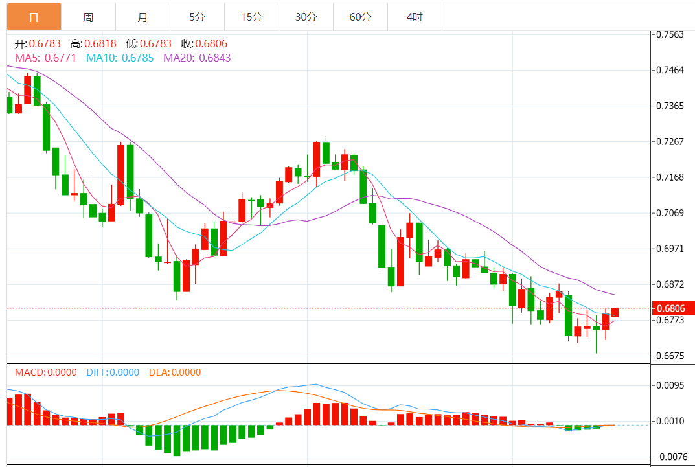Click the 0.6773 price axis label
Screen dimensions: 695x467
tap(670, 320)
